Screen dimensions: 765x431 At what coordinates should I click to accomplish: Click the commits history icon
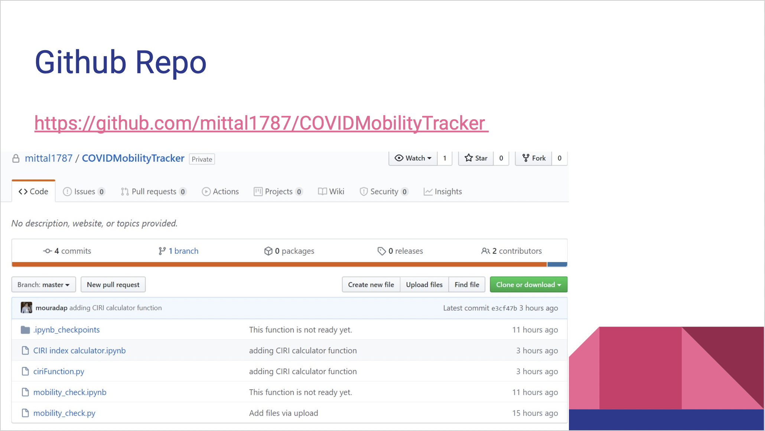(x=48, y=251)
